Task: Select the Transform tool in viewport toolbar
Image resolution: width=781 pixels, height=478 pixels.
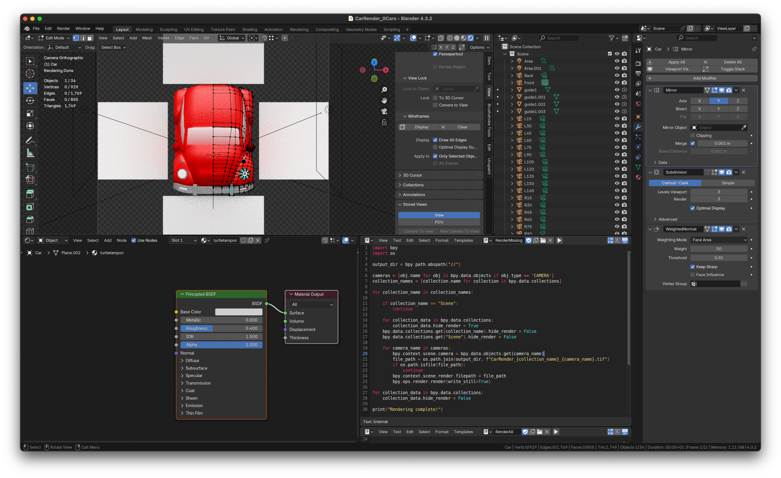Action: [x=30, y=126]
